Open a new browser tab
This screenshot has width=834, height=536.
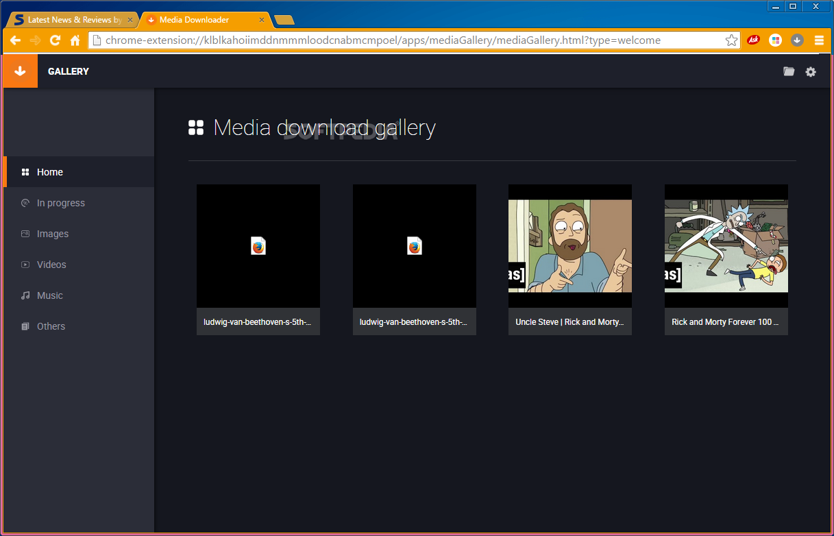pyautogui.click(x=284, y=20)
